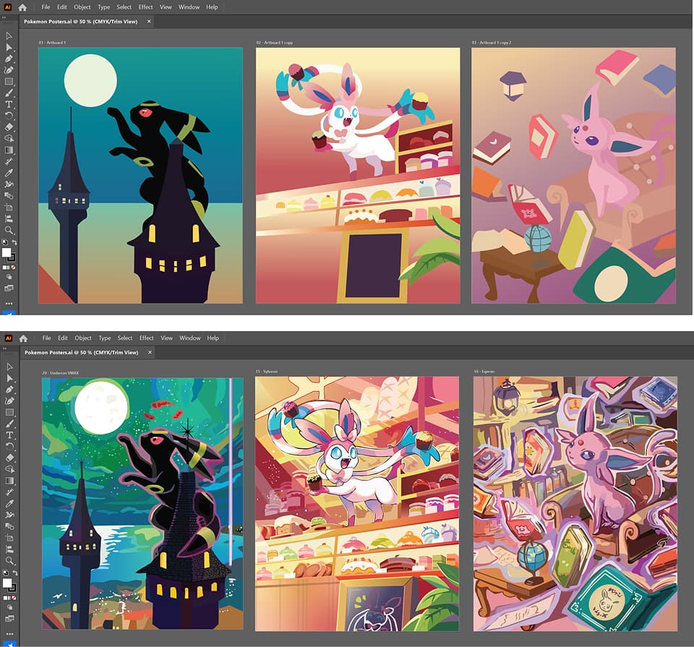The width and height of the screenshot is (694, 647).
Task: Select the Umbreon VMAX artboard in bottom window
Action: coord(142,503)
